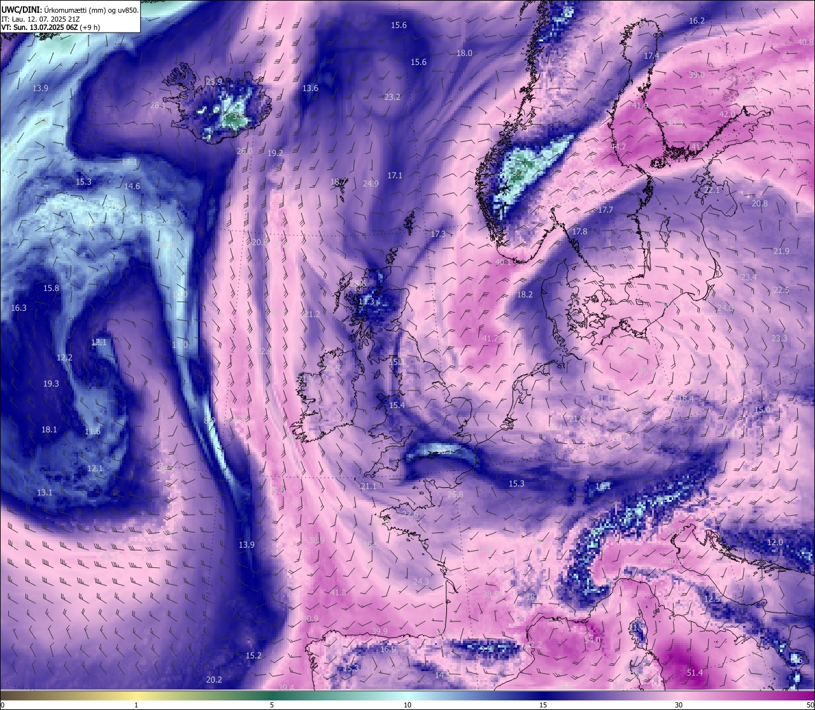Click the 12.0 value label

775,543
